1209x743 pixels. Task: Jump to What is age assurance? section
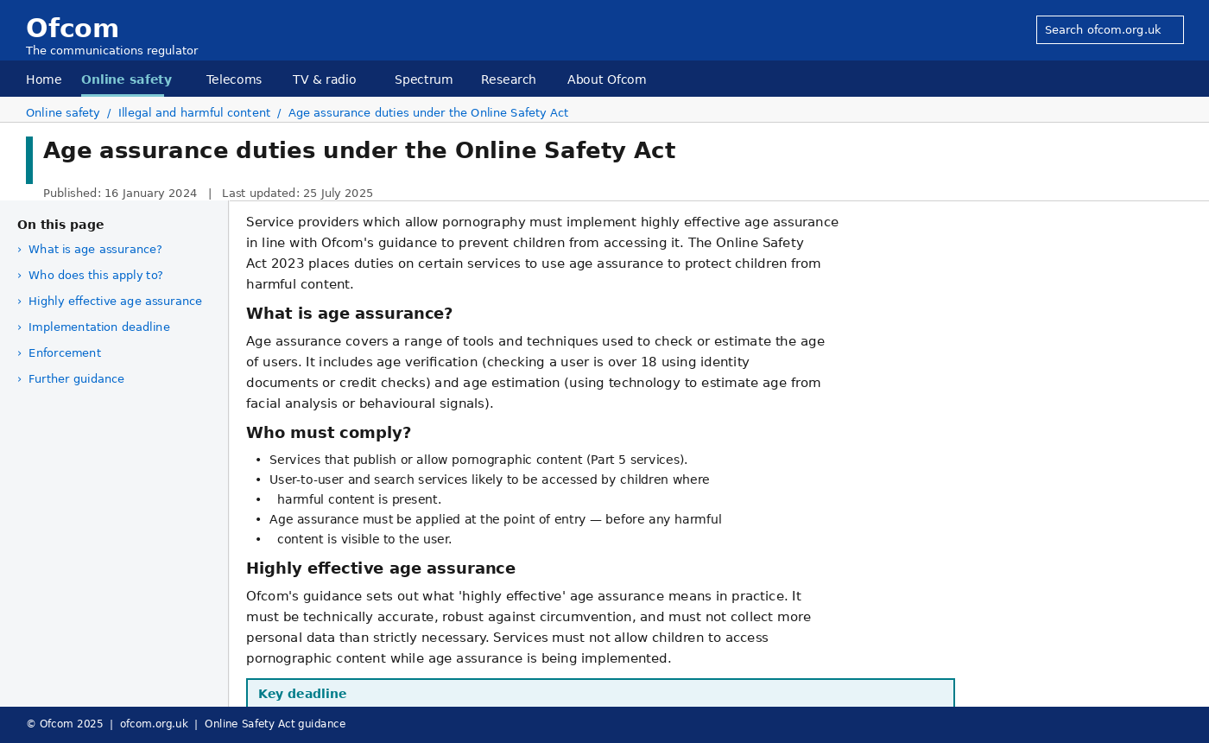pyautogui.click(x=95, y=250)
